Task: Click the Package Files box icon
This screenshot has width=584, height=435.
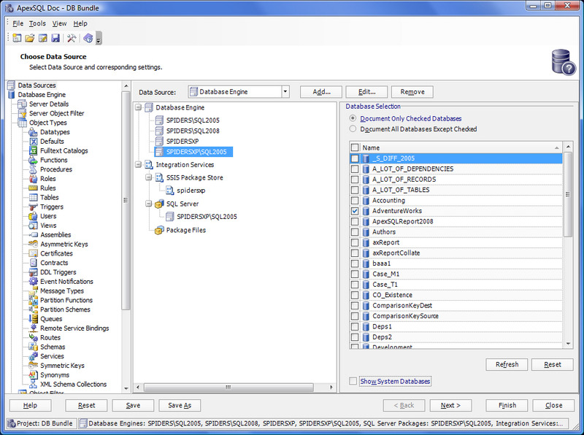Action: [x=159, y=230]
